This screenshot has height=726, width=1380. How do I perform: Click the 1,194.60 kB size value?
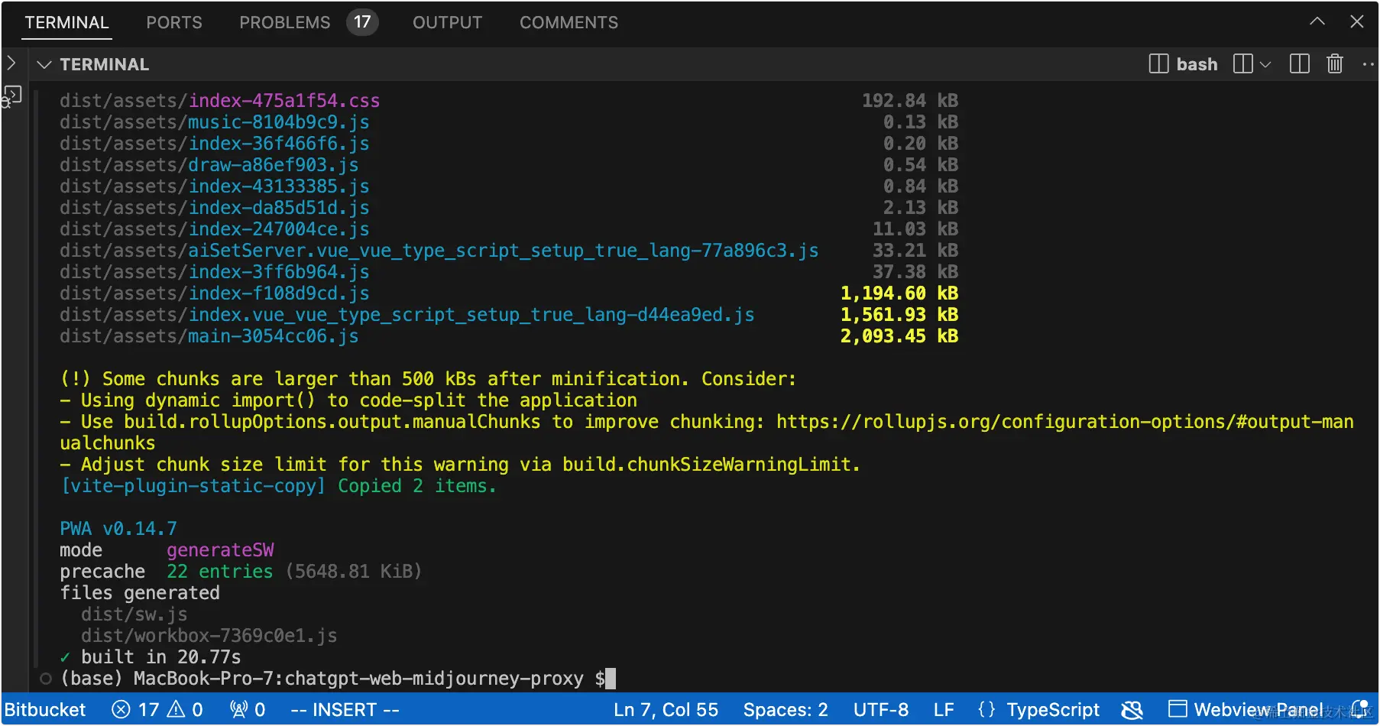pyautogui.click(x=899, y=293)
